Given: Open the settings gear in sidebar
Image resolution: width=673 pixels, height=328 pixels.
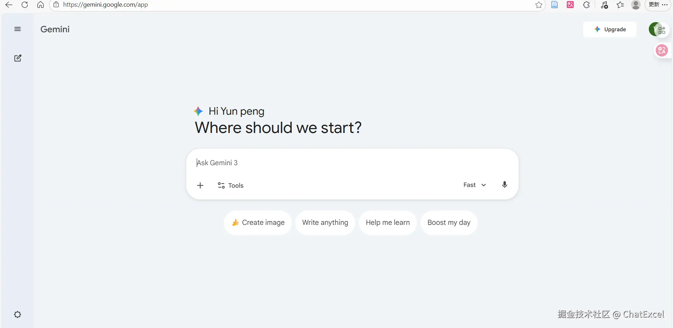Looking at the screenshot, I should [18, 314].
